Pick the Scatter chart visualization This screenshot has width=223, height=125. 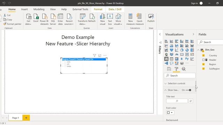(x=177, y=50)
